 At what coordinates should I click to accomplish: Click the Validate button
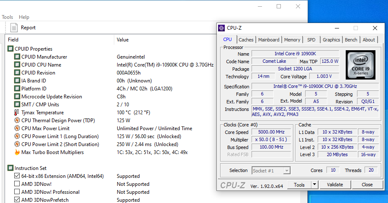[x=335, y=185]
